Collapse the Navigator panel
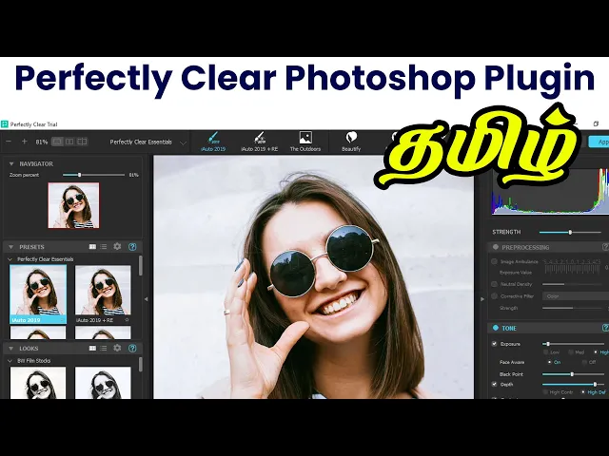Screen dimensions: 609x456 click(11, 164)
